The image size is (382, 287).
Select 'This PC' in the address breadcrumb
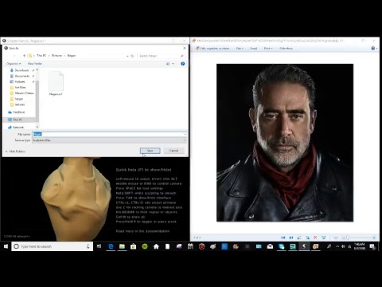point(41,56)
